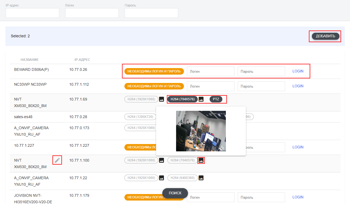Preview snapshot icon for 10.77.1.69 H264 (704X576)
350x210 pixels.
pos(201,99)
